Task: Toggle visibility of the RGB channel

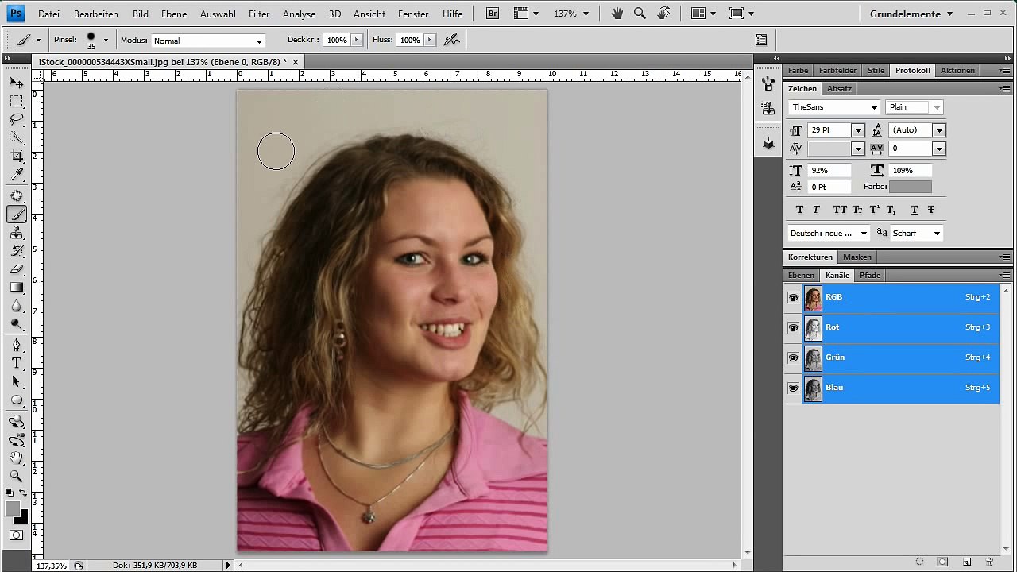Action: click(793, 297)
